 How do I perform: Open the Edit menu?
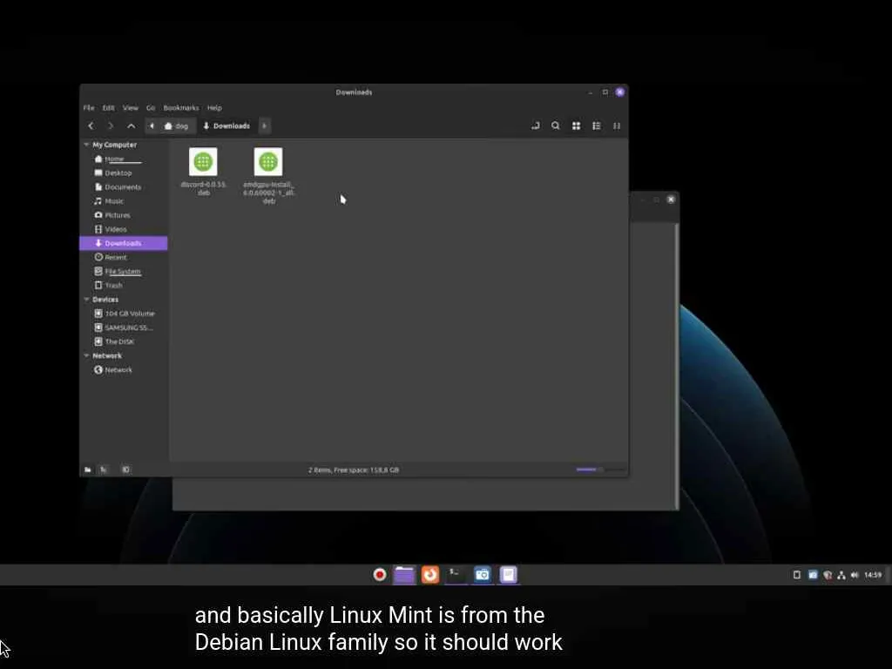tap(109, 107)
